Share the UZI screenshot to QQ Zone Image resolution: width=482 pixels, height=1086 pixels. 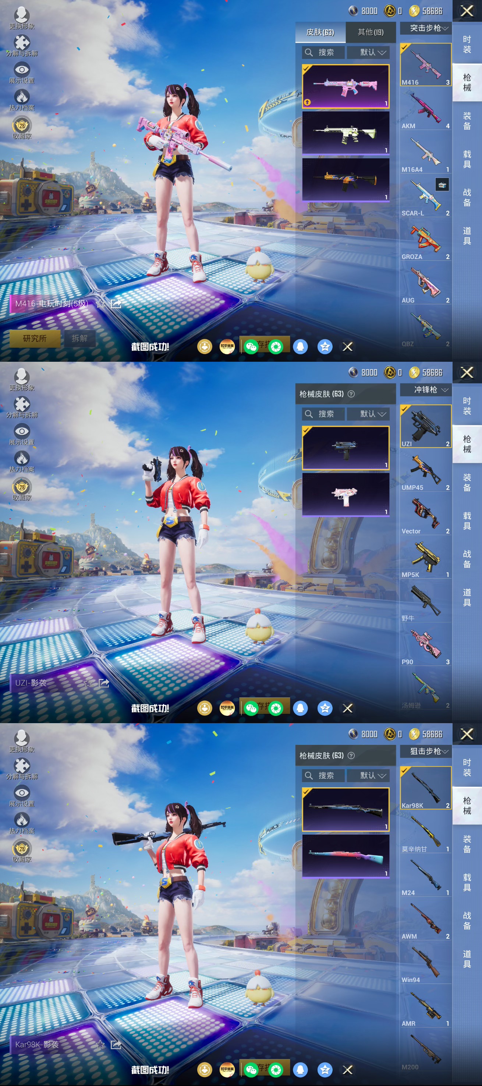coord(325,708)
